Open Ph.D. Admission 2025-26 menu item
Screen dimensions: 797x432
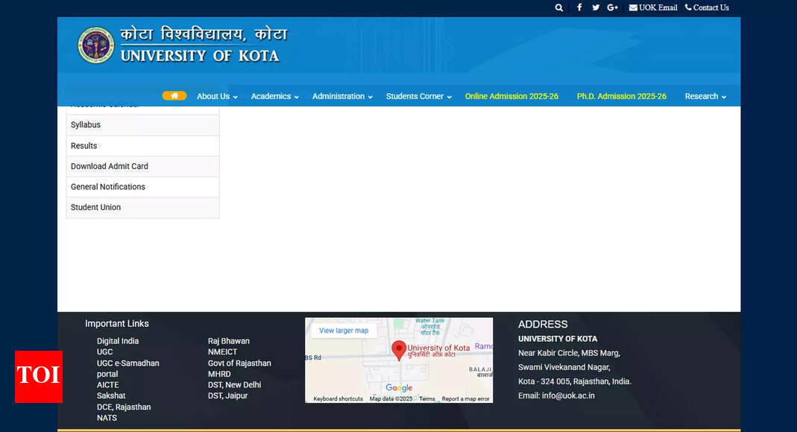(621, 96)
